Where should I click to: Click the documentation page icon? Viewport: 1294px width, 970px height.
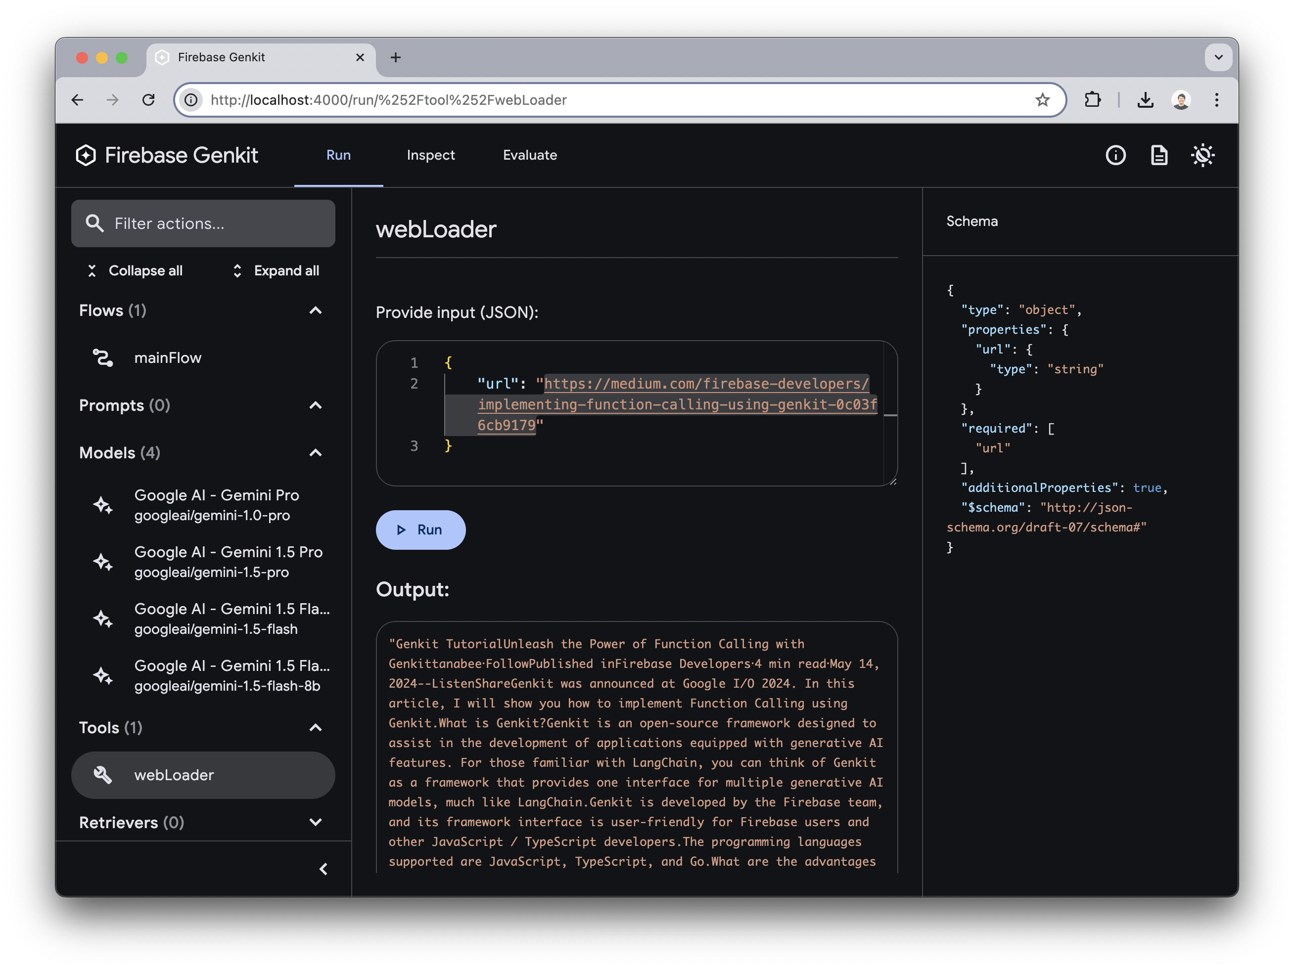[1159, 155]
